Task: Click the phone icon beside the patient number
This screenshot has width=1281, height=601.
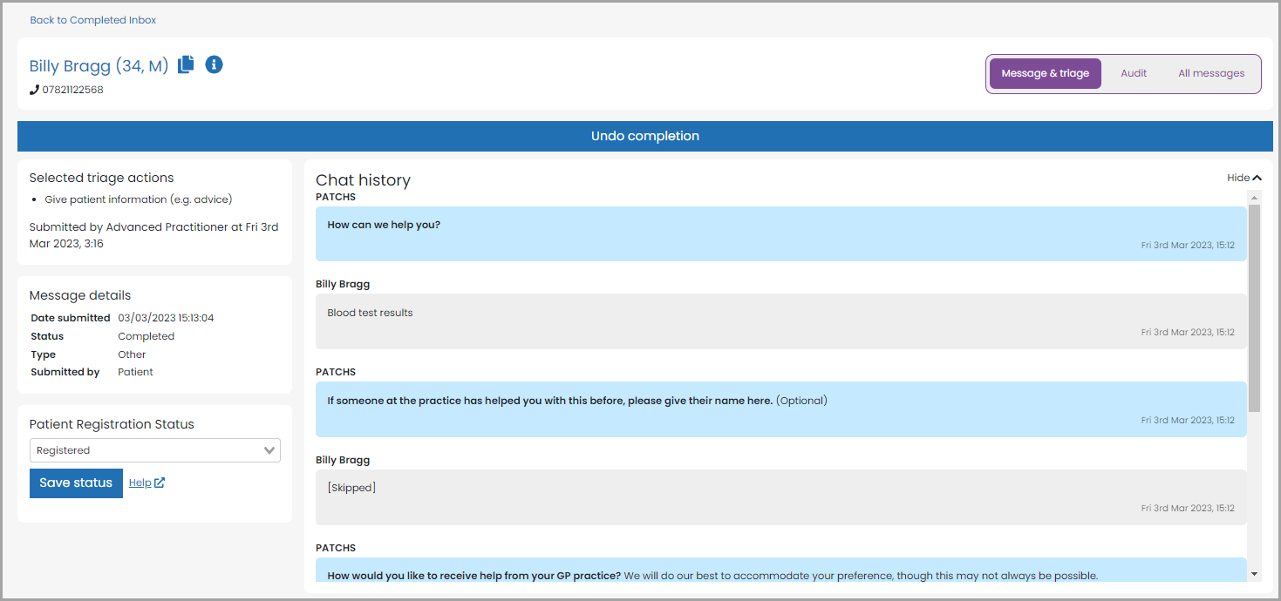Action: coord(32,89)
